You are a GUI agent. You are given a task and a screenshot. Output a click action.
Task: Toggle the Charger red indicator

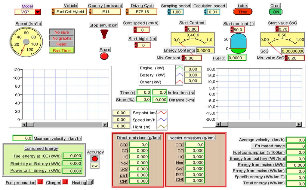65,182
